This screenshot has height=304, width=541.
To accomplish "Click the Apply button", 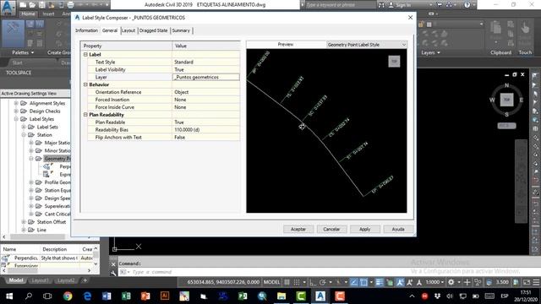I will [x=364, y=229].
